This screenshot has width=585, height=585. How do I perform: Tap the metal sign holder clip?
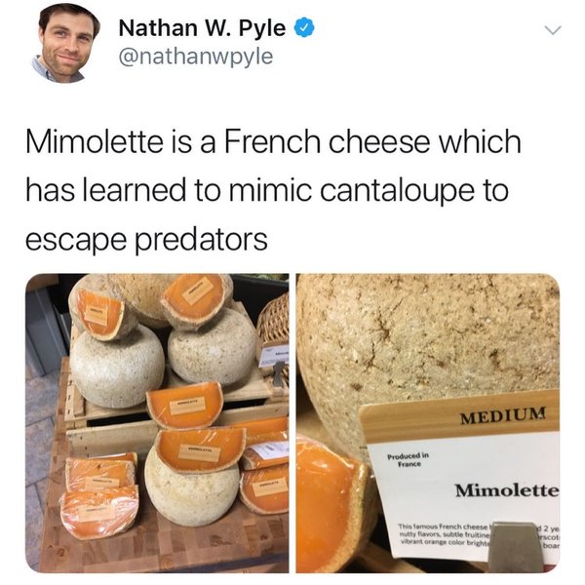[519, 548]
